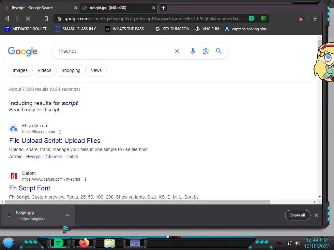
Task: Stop loading the page
Action: tap(28, 19)
